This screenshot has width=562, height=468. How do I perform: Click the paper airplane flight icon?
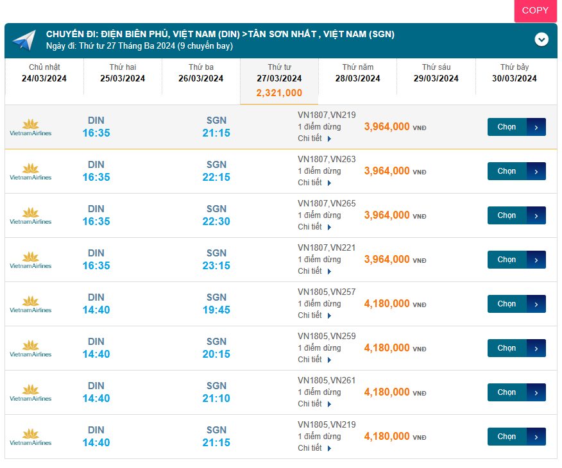24,40
